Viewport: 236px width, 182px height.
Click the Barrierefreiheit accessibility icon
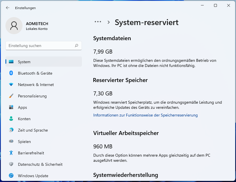tap(11, 153)
